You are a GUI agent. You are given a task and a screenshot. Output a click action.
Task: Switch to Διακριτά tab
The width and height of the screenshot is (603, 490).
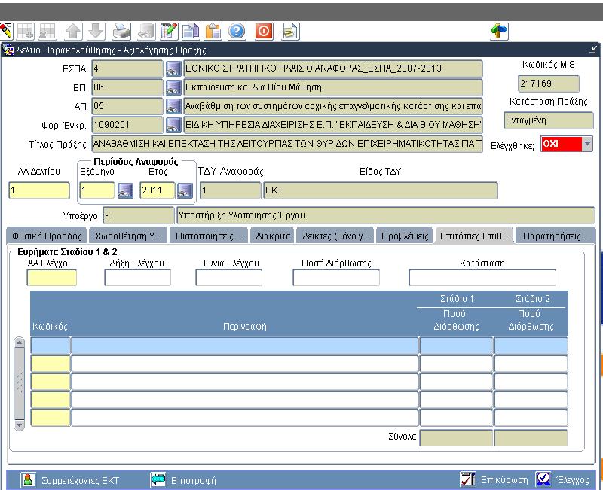273,236
